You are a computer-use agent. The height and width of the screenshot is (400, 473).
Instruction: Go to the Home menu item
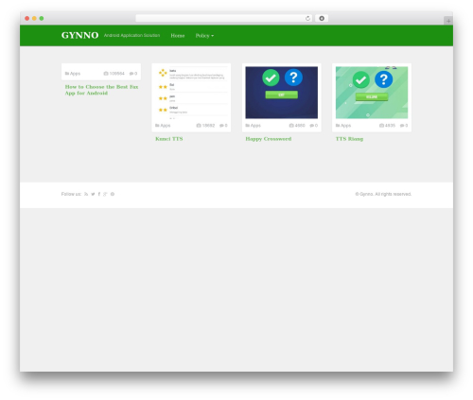click(178, 36)
